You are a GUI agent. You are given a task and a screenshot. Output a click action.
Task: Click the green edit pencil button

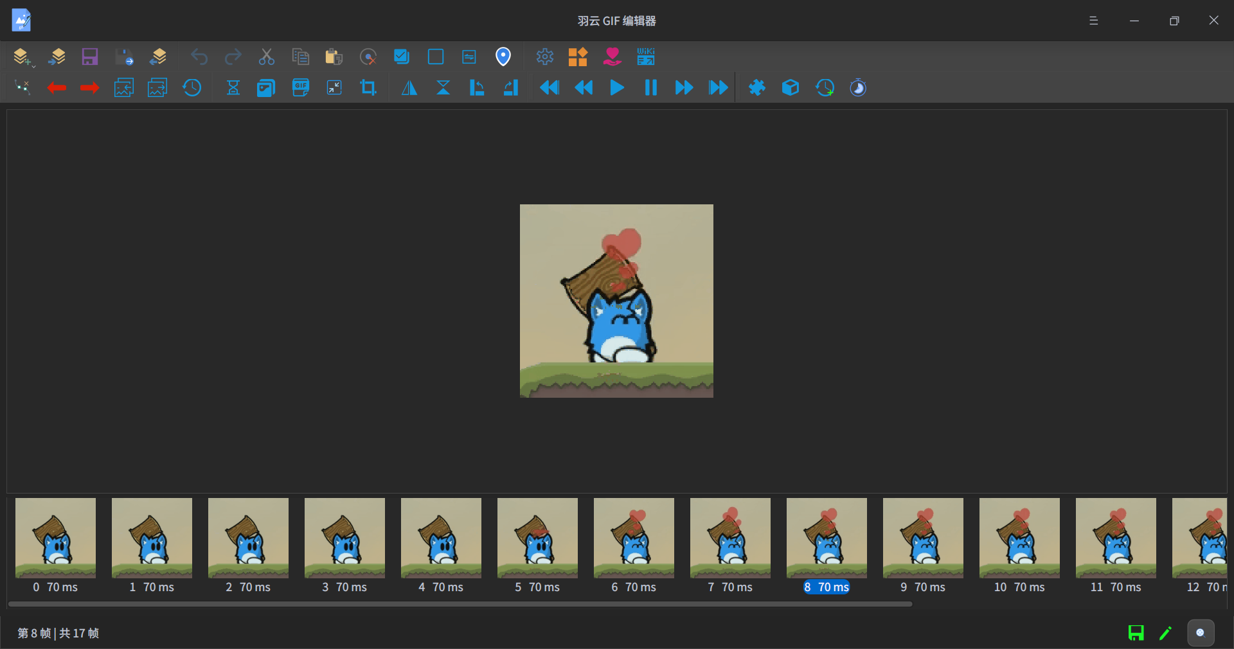click(x=1165, y=633)
